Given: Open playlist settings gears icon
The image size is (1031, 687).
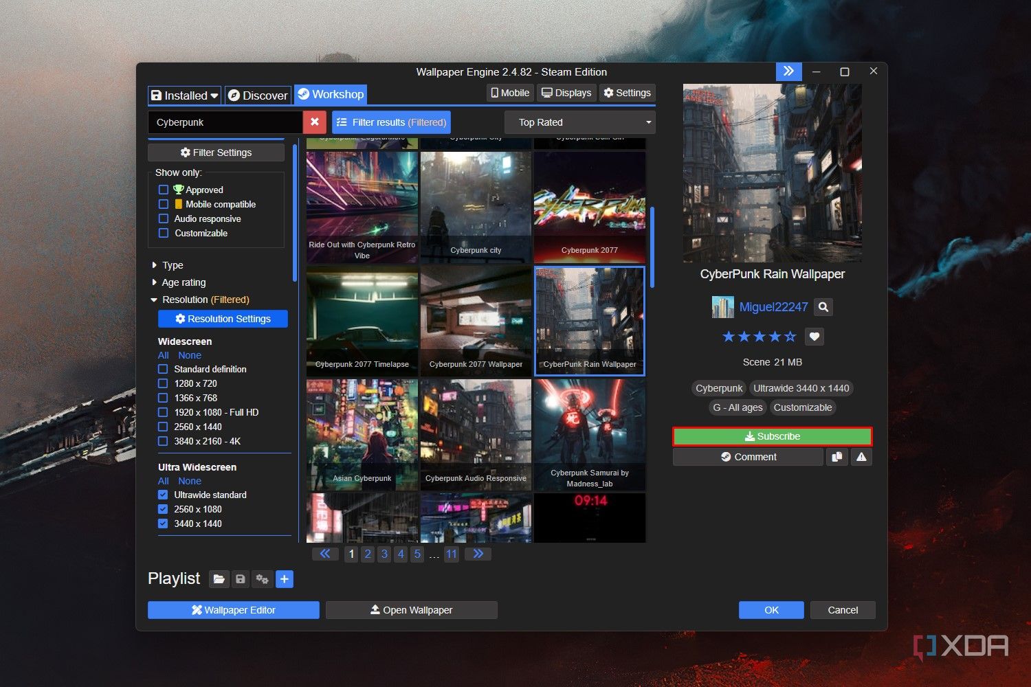Looking at the screenshot, I should click(262, 579).
